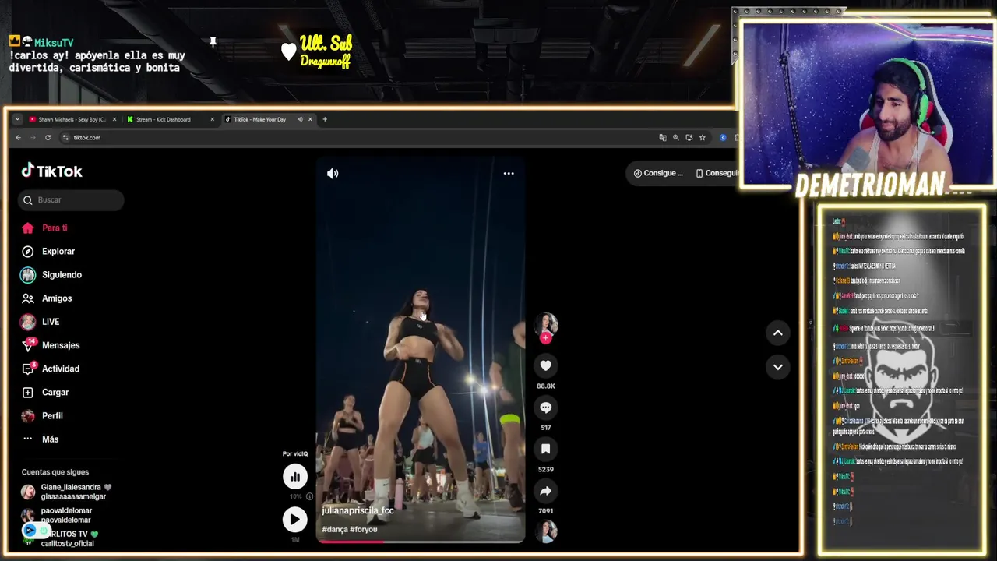Save video with bookmark icon
This screenshot has height=561, width=997.
[x=545, y=449]
